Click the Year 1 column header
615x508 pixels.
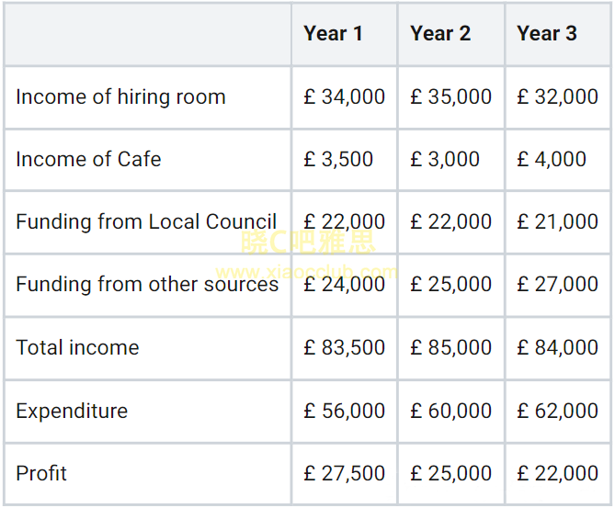click(x=333, y=34)
